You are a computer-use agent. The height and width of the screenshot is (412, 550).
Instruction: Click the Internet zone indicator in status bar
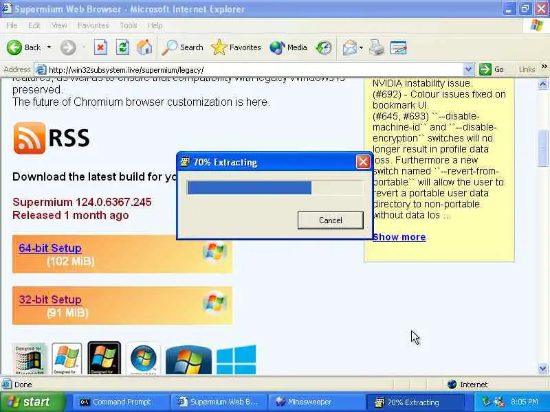click(468, 385)
